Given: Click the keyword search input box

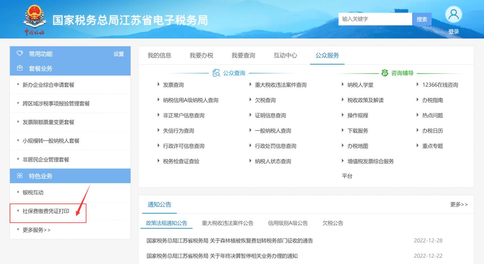Looking at the screenshot, I should coord(375,19).
